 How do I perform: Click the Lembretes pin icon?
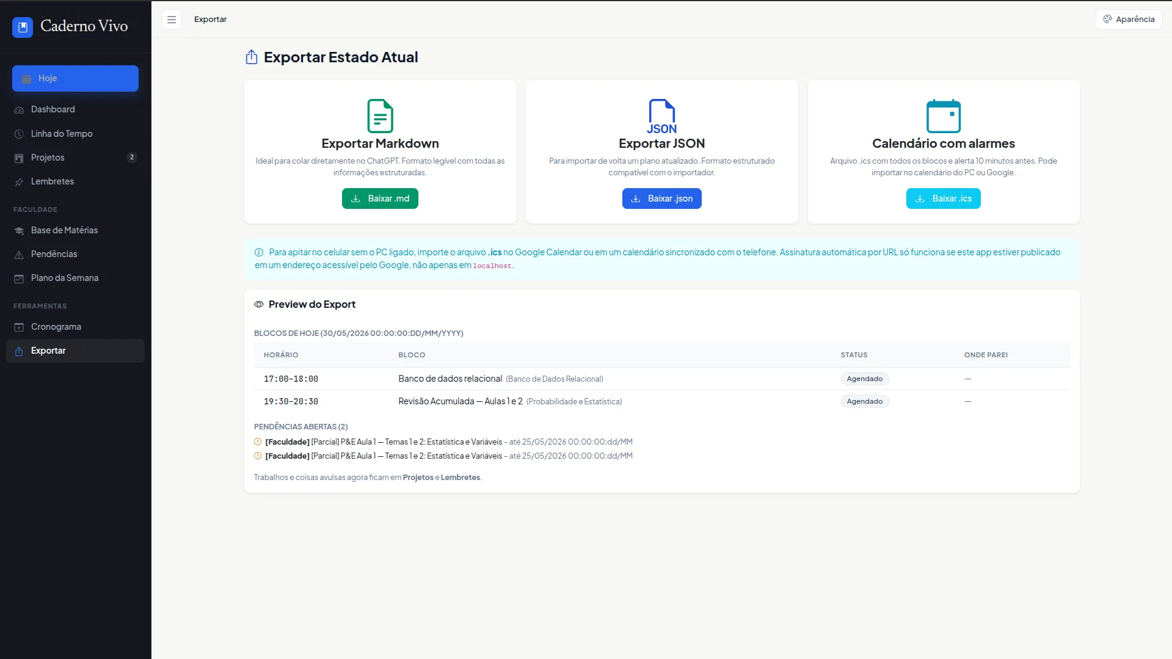tap(19, 182)
